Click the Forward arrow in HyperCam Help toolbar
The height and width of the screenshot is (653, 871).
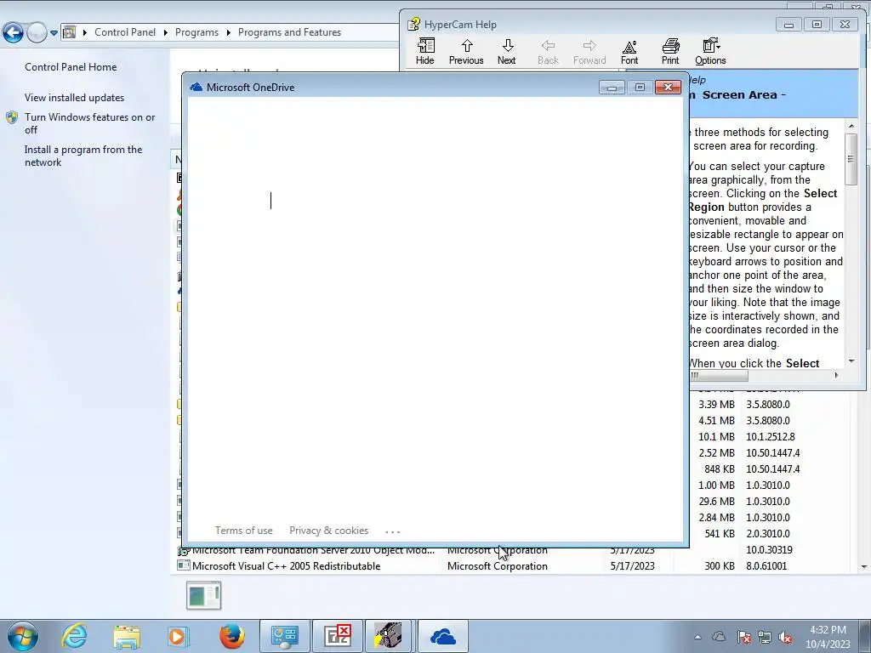[589, 52]
